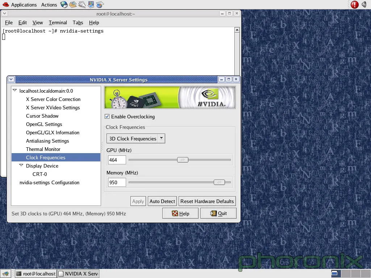Screen dimensions: 371x278
Task: Launch the spreadsheet panel icon
Action: [x=100, y=4]
